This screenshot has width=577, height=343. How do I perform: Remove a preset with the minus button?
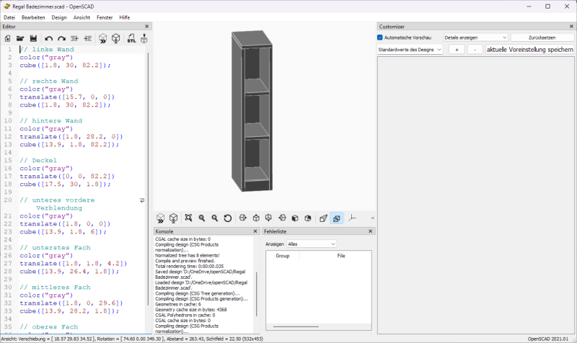tap(475, 50)
